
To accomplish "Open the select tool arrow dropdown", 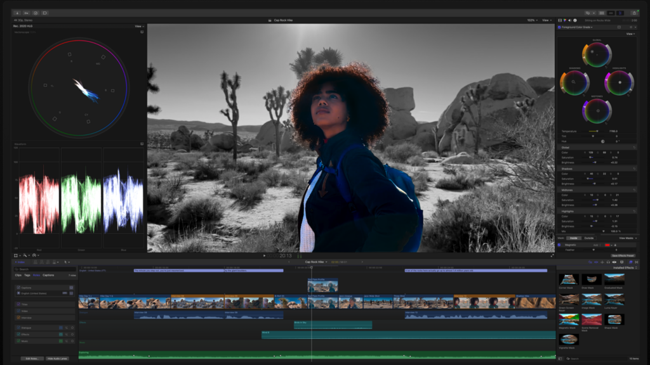I will click(x=66, y=262).
